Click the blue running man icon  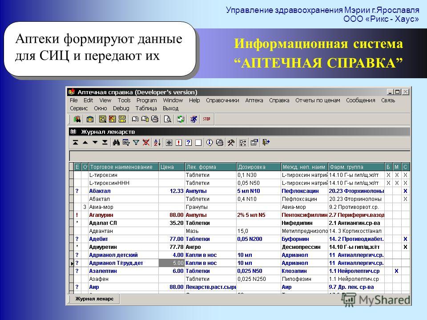pyautogui.click(x=193, y=119)
